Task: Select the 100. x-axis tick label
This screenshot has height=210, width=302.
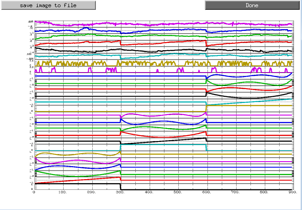Action: click(63, 192)
